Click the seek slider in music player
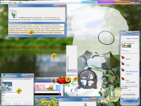Viewport: 141px width, 106px height. point(11,98)
